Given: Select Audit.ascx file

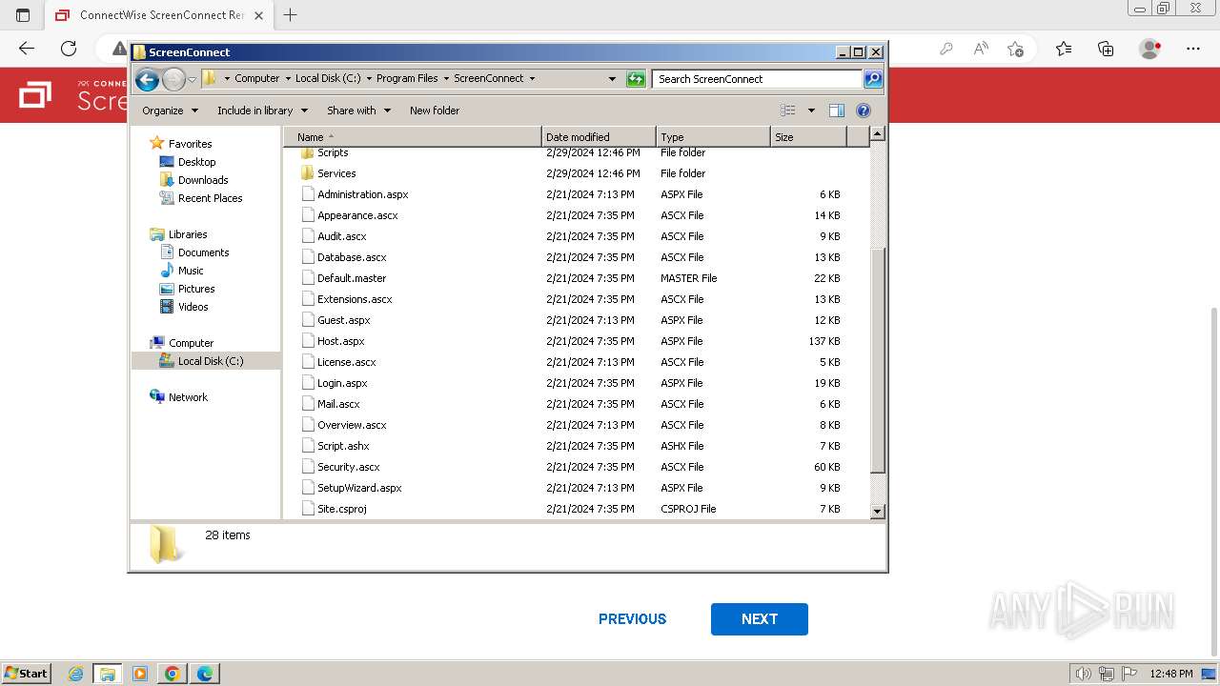Looking at the screenshot, I should [341, 236].
